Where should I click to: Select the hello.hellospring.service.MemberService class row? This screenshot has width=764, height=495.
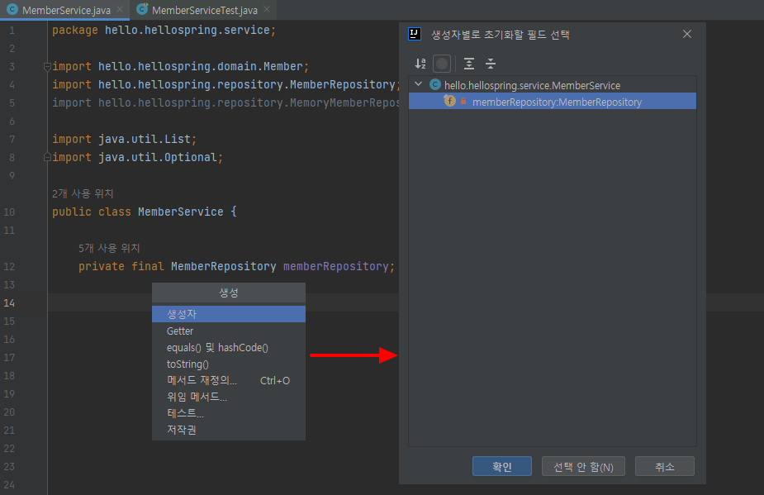553,85
